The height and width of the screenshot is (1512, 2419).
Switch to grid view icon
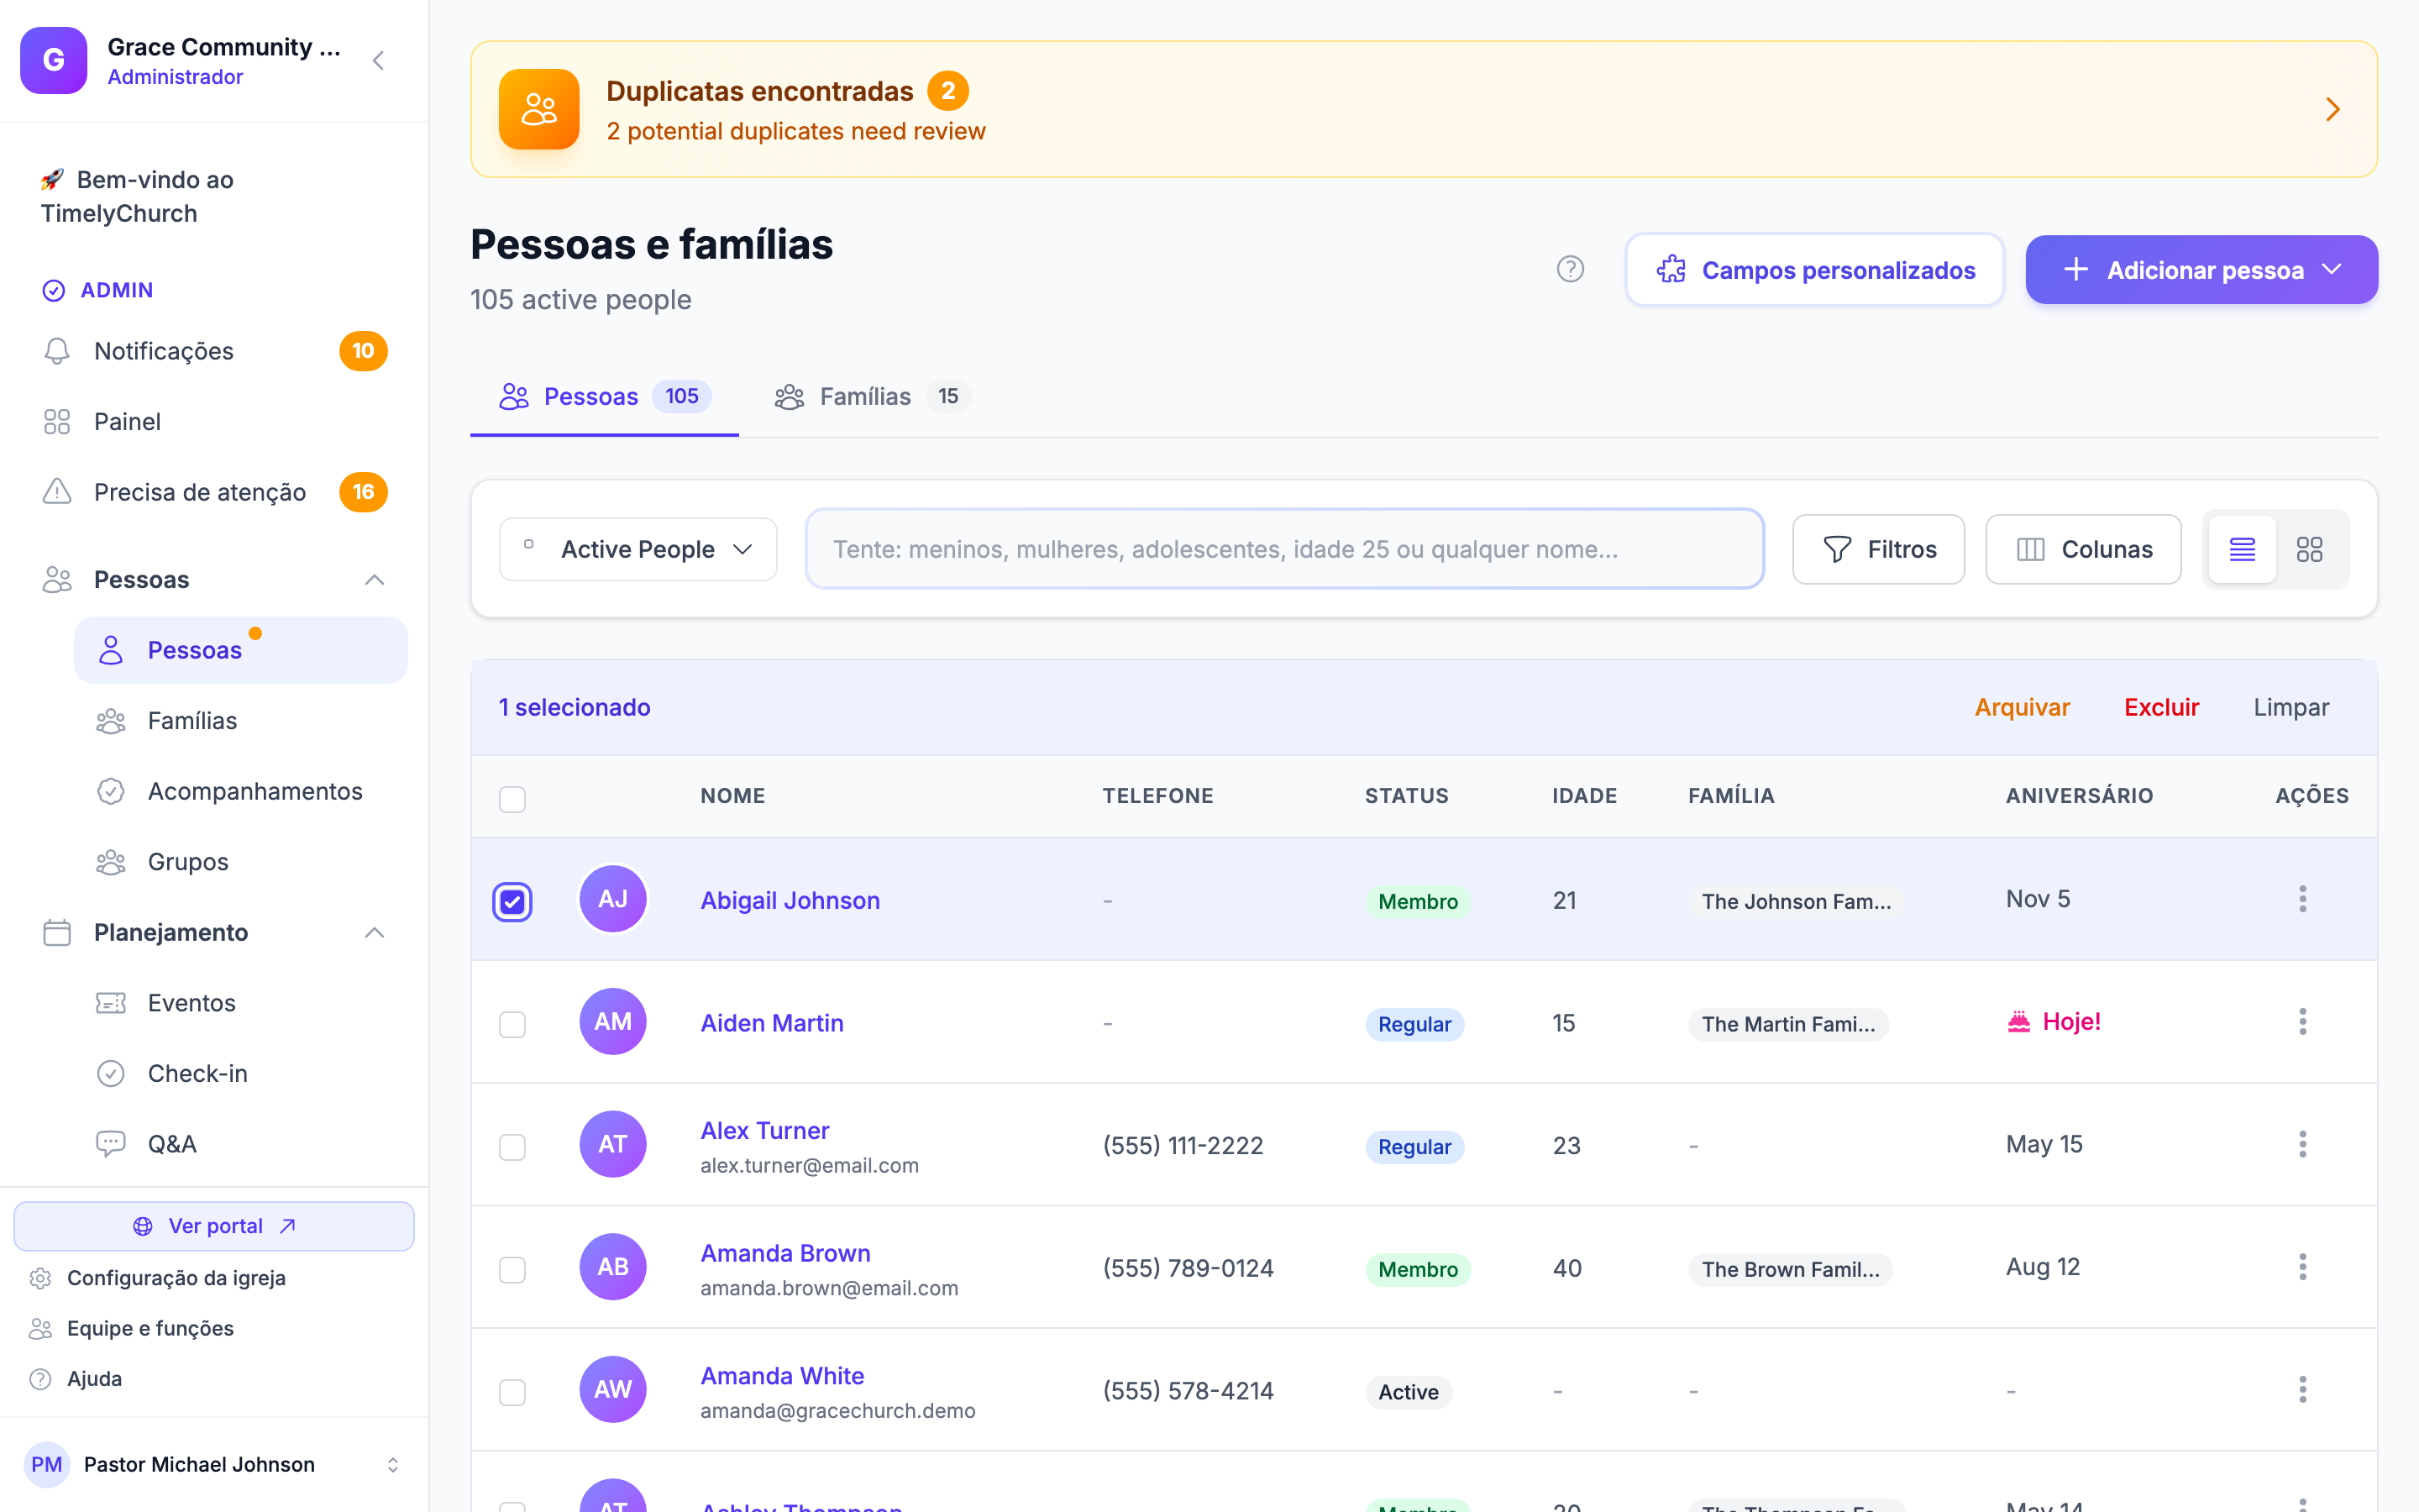click(x=2309, y=549)
